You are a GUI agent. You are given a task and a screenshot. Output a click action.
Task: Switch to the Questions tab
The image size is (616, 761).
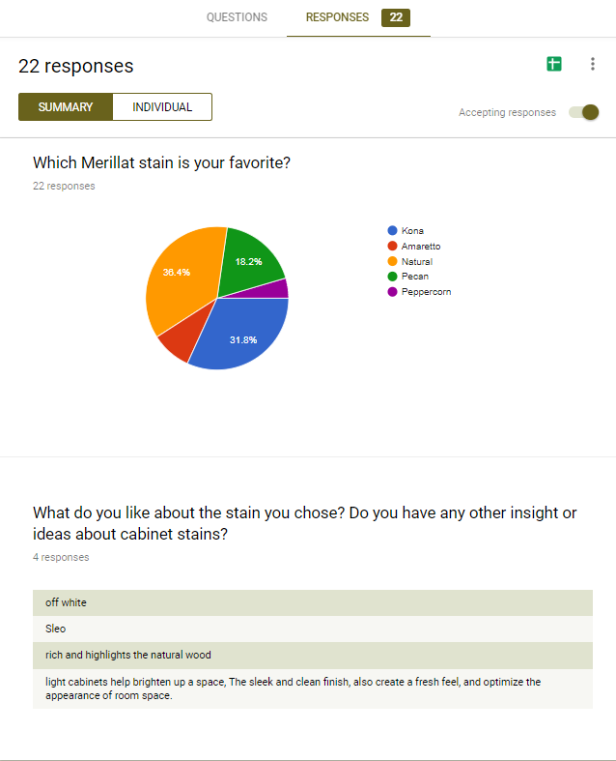pos(237,17)
